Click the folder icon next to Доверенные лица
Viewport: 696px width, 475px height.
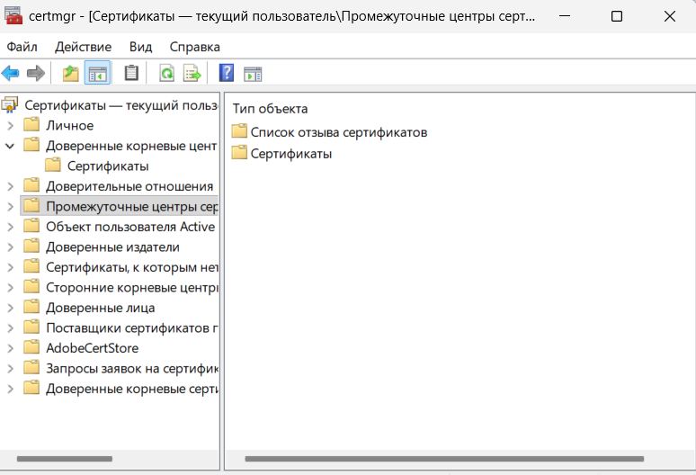tap(31, 307)
